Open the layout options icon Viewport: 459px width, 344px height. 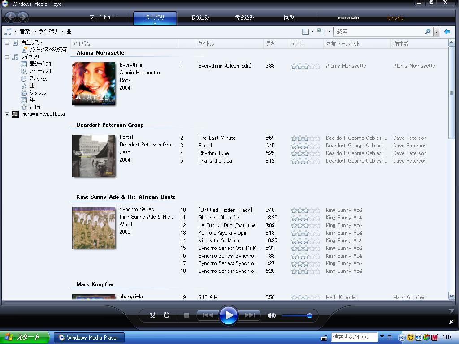click(305, 32)
